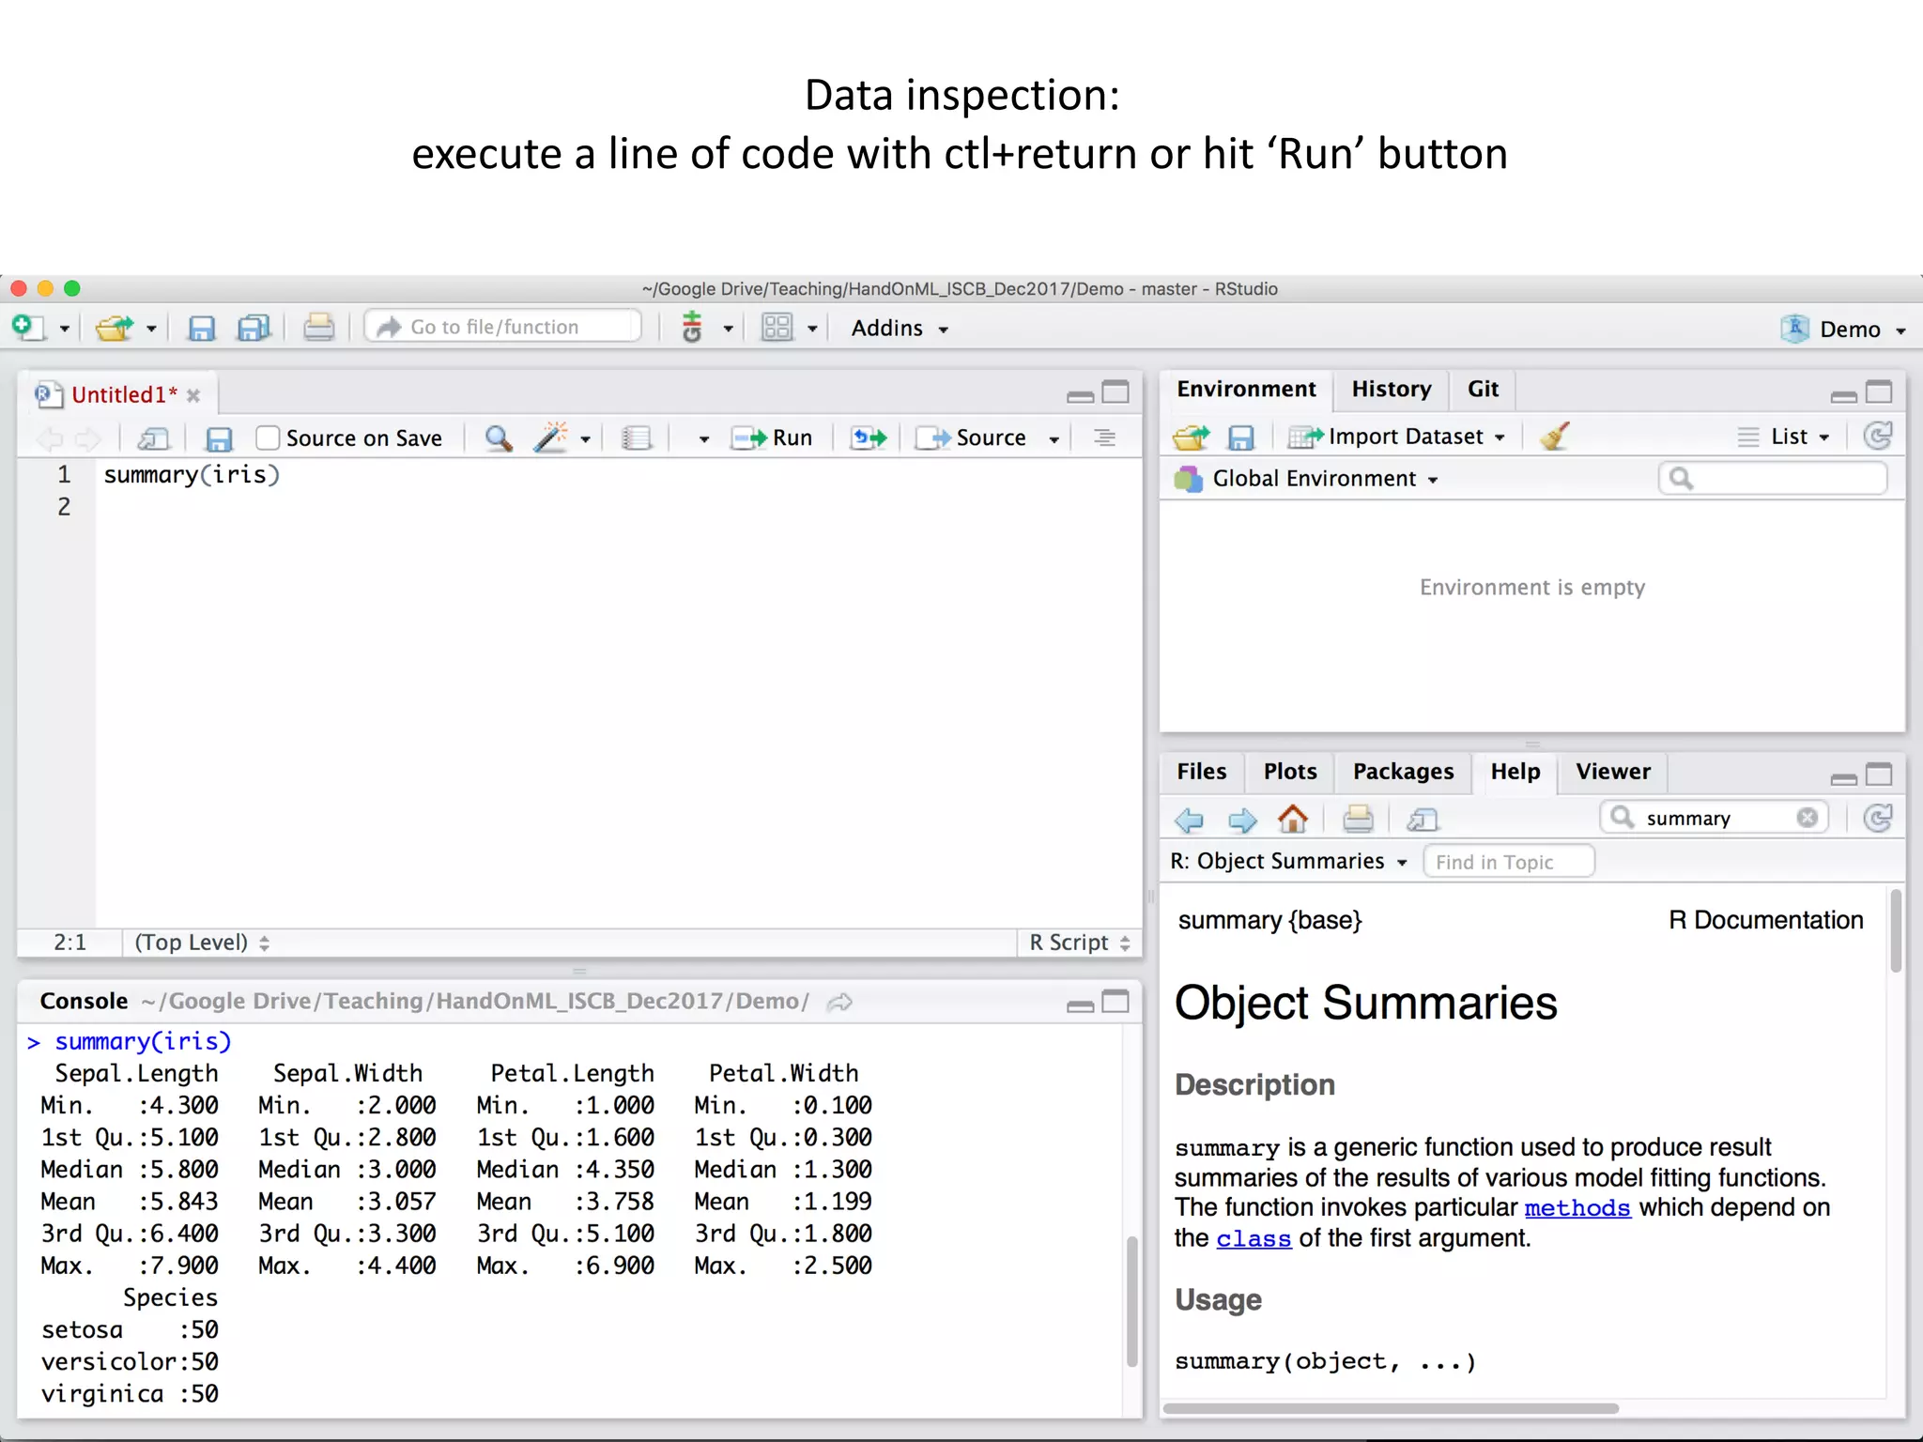Click the Refresh help topic icon
The width and height of the screenshot is (1923, 1442).
(1878, 818)
